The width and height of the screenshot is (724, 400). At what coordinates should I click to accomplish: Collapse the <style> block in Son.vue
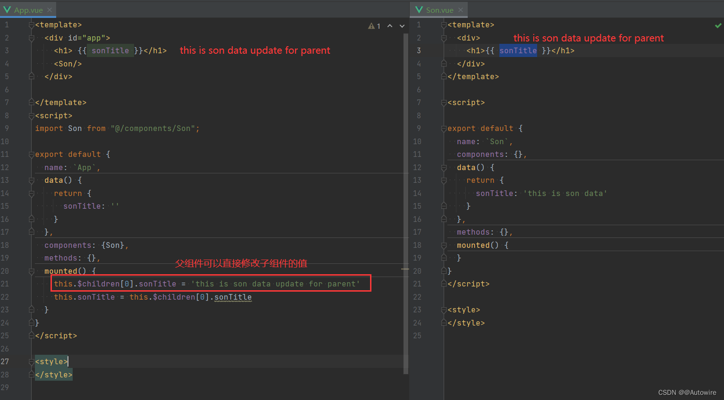[444, 310]
